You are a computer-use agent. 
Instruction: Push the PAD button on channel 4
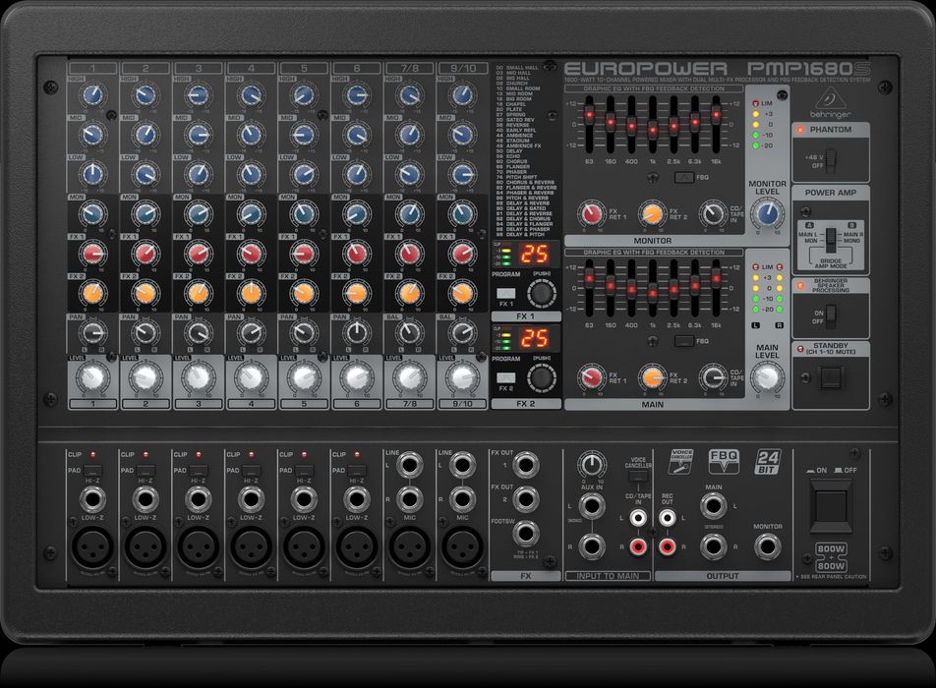coord(251,470)
